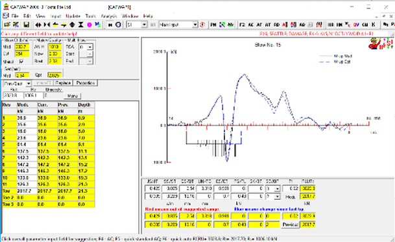Click the expand horizontally double-arrow icon
Screen dimensions: 395x242
pyautogui.click(x=38, y=25)
